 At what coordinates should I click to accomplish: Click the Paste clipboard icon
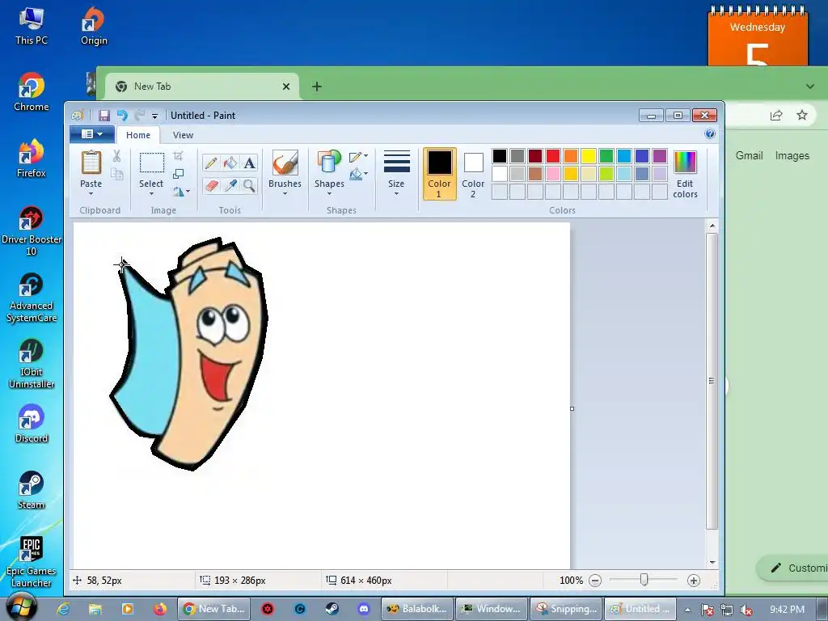pos(91,163)
